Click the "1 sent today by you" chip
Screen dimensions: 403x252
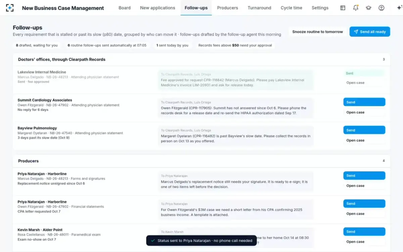tap(172, 45)
